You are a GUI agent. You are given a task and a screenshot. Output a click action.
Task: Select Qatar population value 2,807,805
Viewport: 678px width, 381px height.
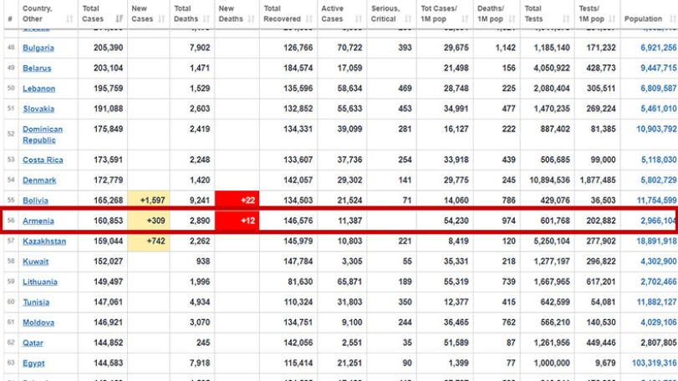click(x=659, y=342)
